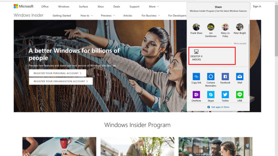Image resolution: width=278 pixels, height=156 pixels.
Task: Click the Copy link share icon
Action: pos(196,77)
